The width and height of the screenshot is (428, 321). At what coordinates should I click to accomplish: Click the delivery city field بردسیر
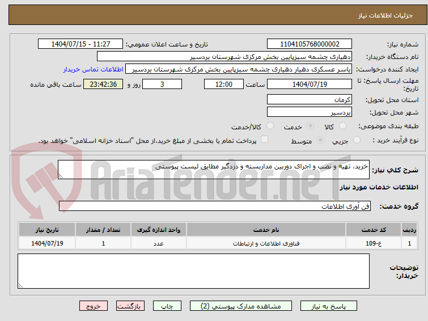click(310, 112)
